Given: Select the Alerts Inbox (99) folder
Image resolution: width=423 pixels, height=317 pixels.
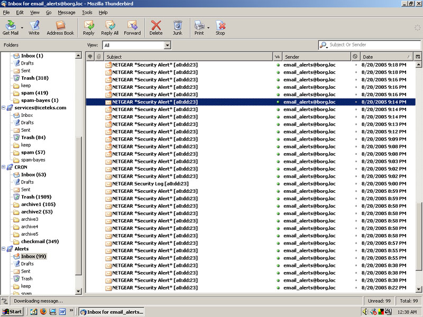Looking at the screenshot, I should [33, 256].
